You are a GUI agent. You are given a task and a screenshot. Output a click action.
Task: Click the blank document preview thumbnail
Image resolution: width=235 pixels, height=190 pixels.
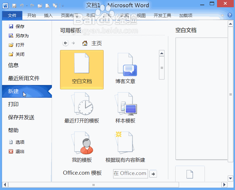201,99
